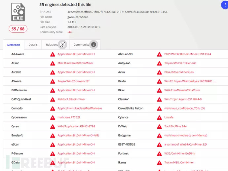Image resolution: width=228 pixels, height=171 pixels.
Task: Click the warning icon in Avira row
Action: [x=159, y=72]
